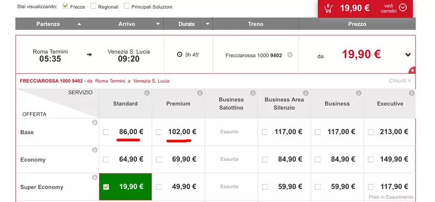Open the shopping cart icon
The width and height of the screenshot is (435, 202).
329,8
